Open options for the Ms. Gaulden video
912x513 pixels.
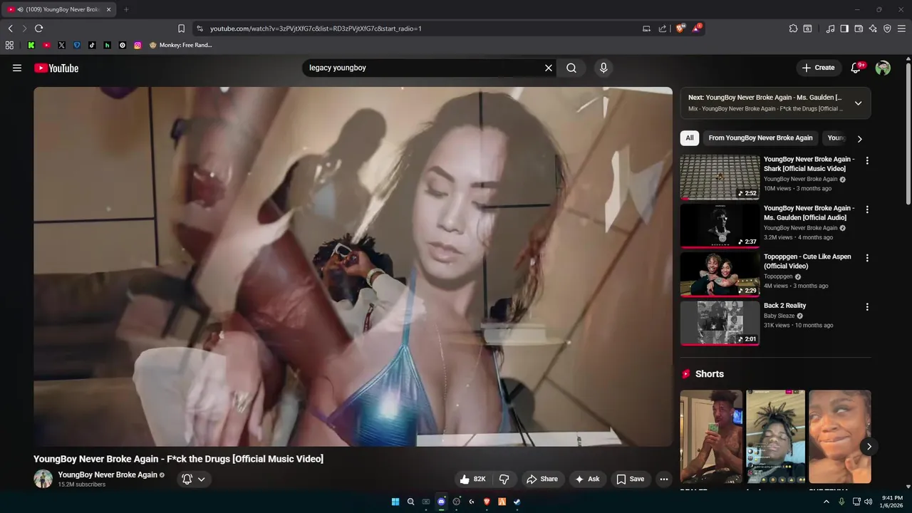point(867,209)
